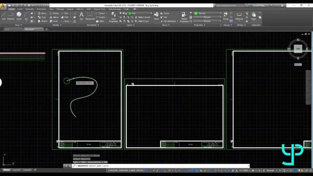The image size is (313, 176).
Task: Click Make Current layer button
Action: 142,18
